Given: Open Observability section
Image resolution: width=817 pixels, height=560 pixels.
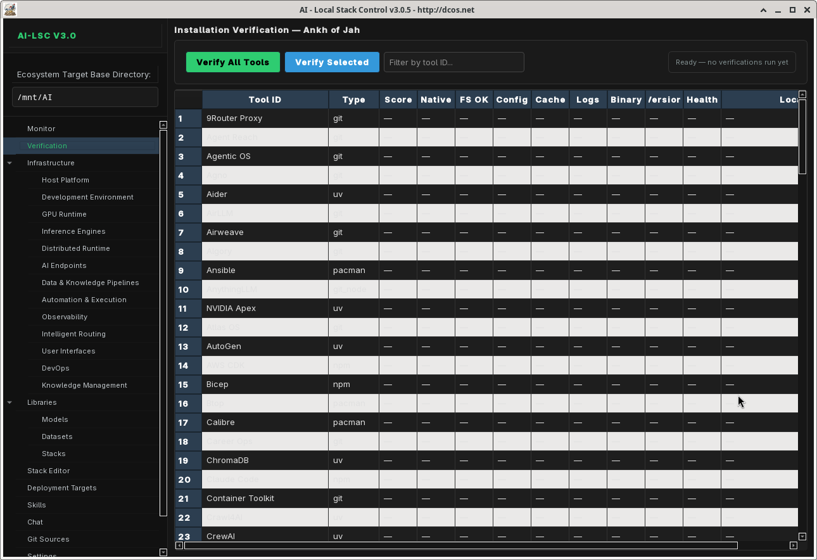Looking at the screenshot, I should [65, 317].
